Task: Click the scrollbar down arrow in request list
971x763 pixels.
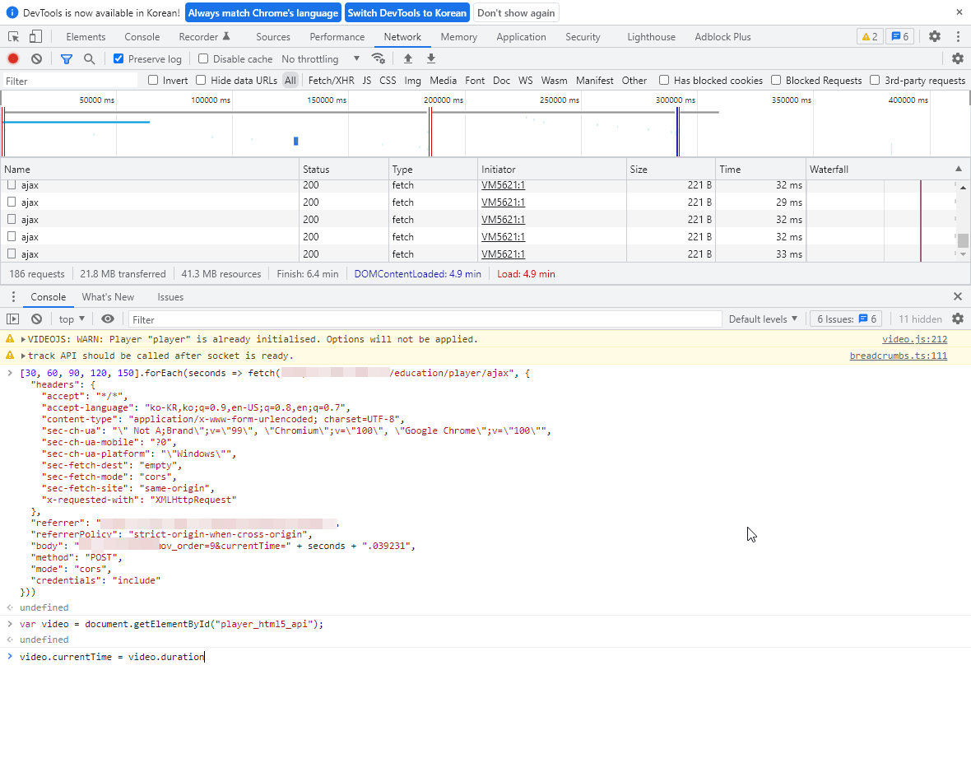Action: 963,254
